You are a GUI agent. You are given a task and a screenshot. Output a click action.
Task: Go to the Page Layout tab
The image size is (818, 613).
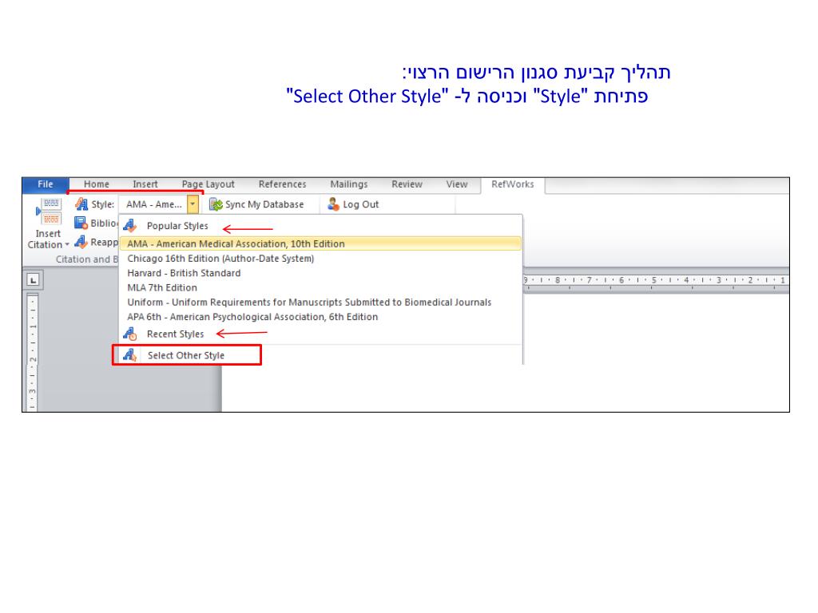click(208, 184)
